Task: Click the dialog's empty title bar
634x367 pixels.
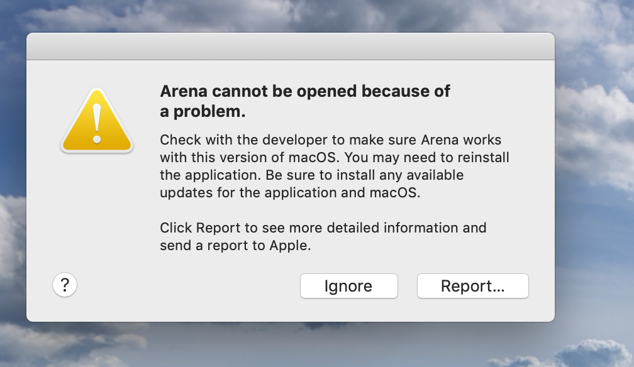Action: pyautogui.click(x=290, y=47)
